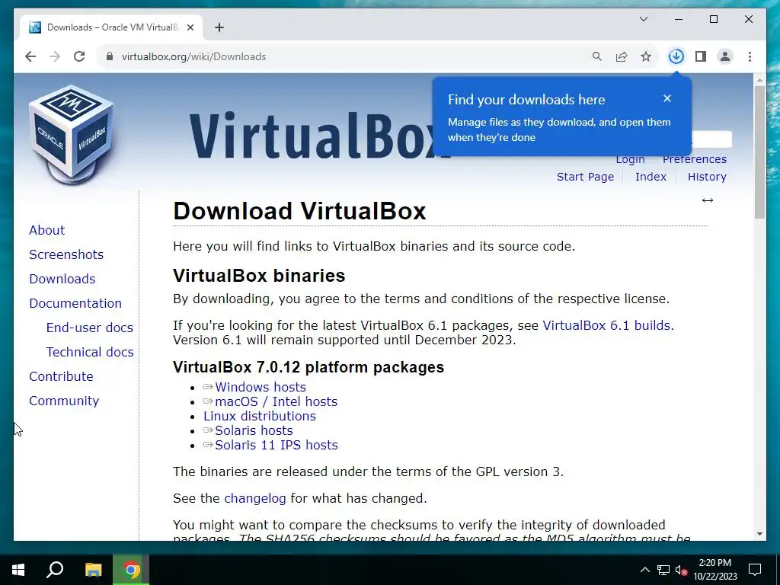Click the Login link
The image size is (780, 585).
pos(630,160)
